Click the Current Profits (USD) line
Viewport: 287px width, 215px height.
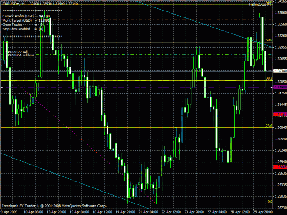click(26, 16)
